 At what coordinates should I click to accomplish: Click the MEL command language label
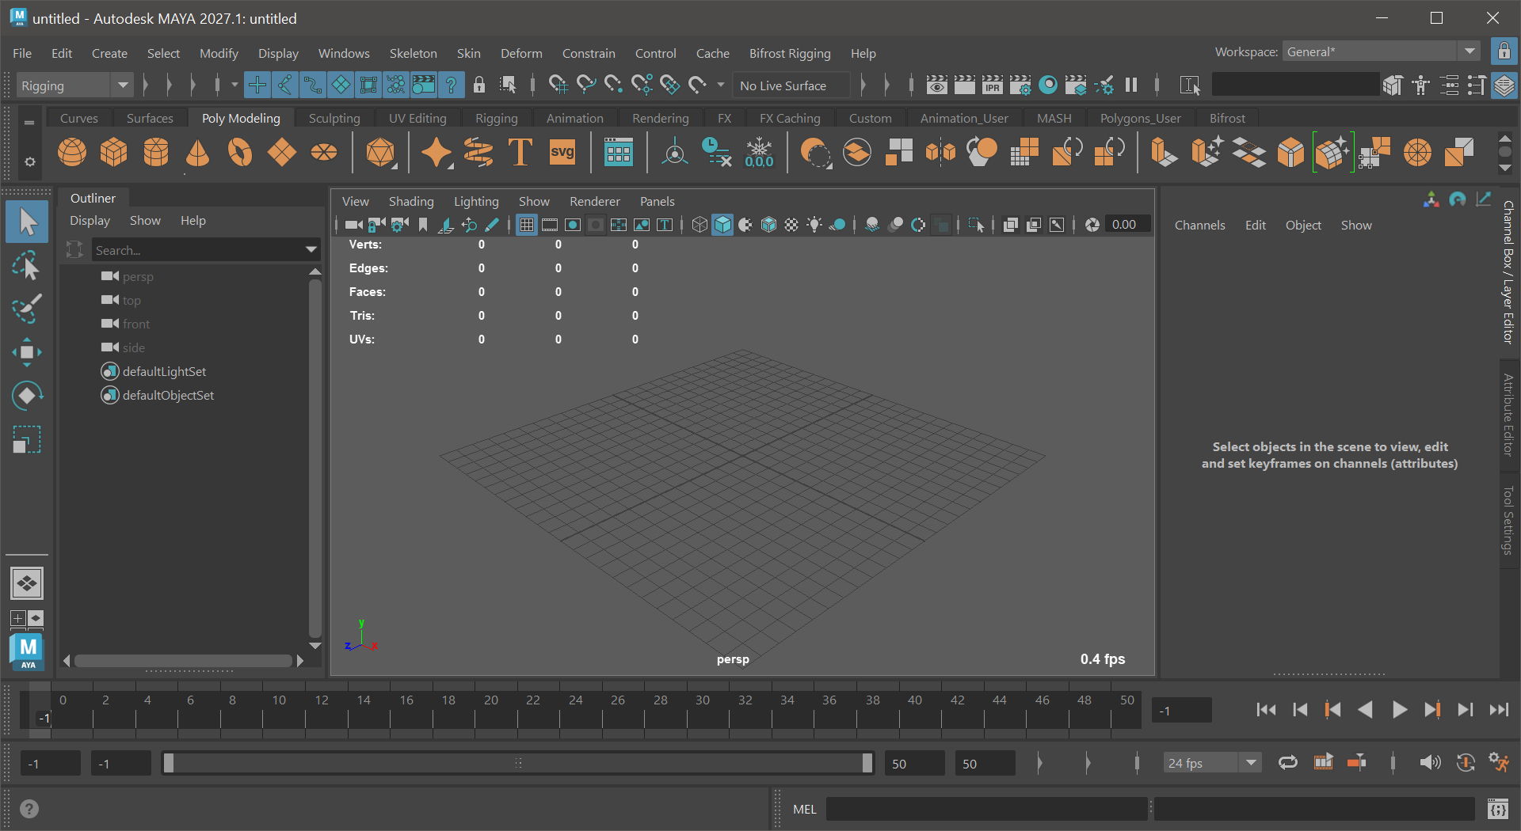point(805,809)
